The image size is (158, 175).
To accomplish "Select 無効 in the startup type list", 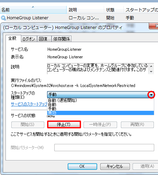I will (x=101, y=113).
